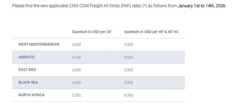
Task: Click West Mediterranean's 20' rate of 4,000
Action: coord(77,45)
